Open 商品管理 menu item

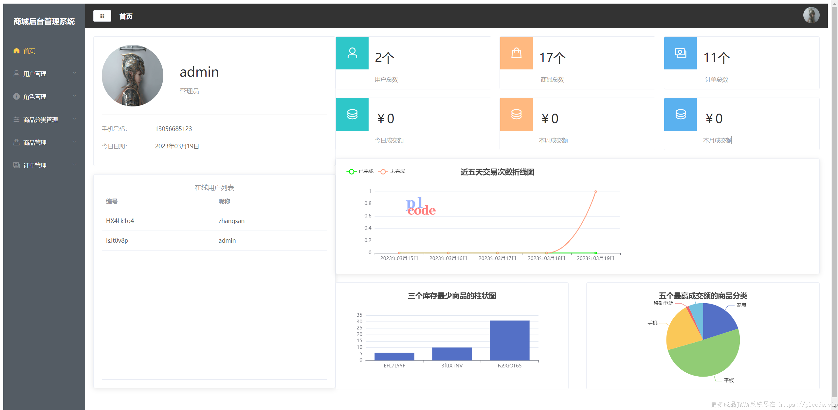tap(44, 142)
